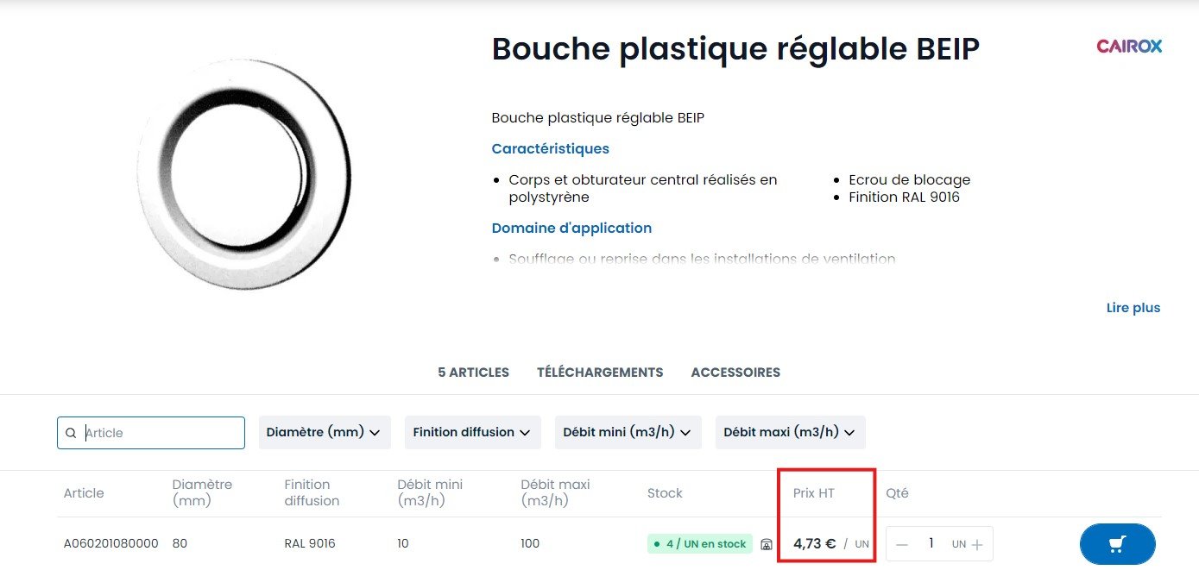Click the Domaine d'application link
1199x570 pixels.
pos(571,228)
